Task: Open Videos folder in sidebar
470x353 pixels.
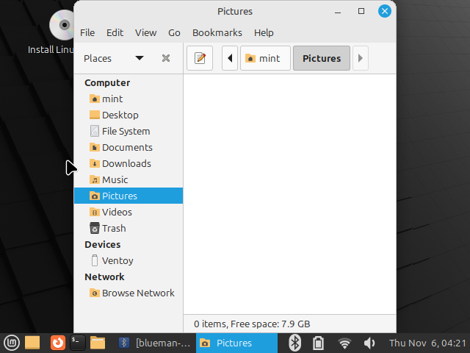Action: (117, 212)
